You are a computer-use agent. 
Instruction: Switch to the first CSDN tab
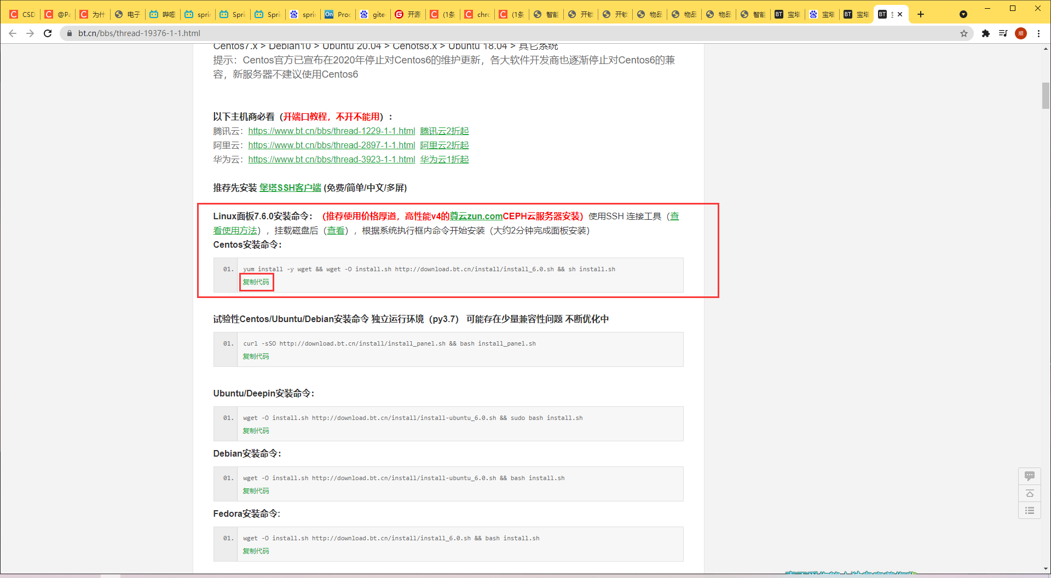(x=22, y=14)
